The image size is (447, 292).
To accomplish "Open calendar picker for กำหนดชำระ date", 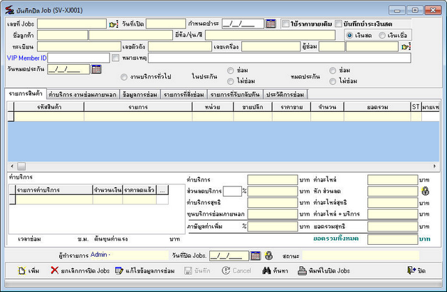I will point(271,24).
